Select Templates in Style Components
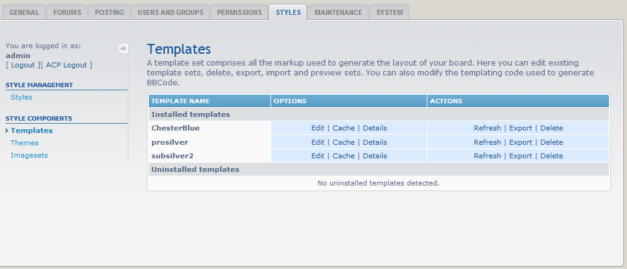 pyautogui.click(x=32, y=130)
